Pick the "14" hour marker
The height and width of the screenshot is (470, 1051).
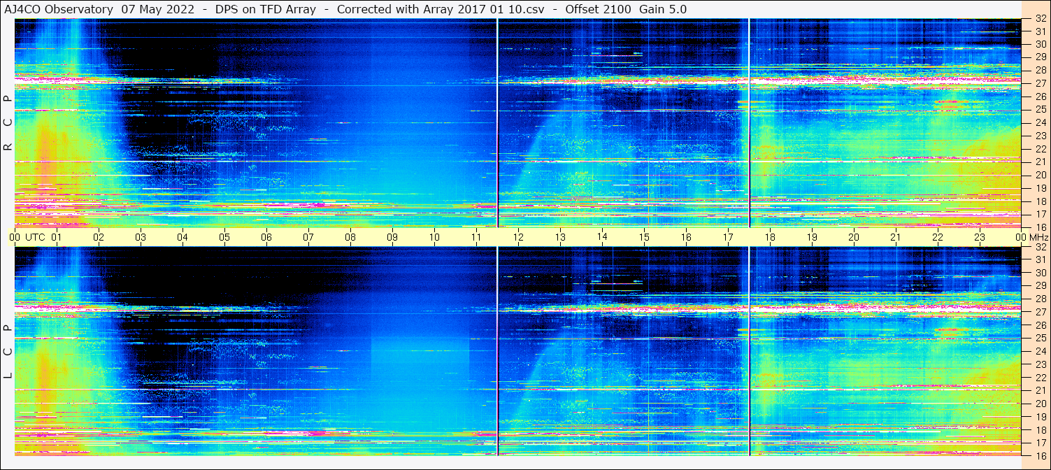[x=602, y=236]
